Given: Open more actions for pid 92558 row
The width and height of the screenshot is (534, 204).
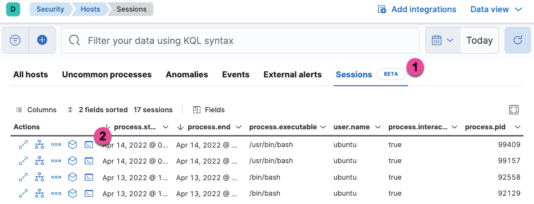Looking at the screenshot, I should (56, 177).
